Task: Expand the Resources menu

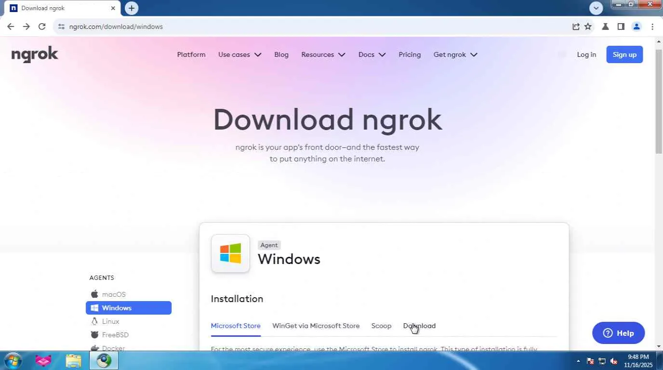Action: 323,54
